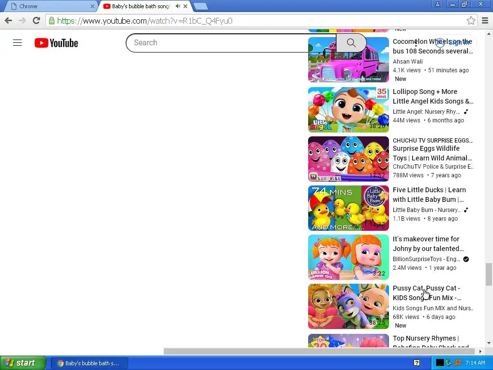Image resolution: width=493 pixels, height=370 pixels.
Task: Click the help question mark tray icon
Action: point(416,363)
